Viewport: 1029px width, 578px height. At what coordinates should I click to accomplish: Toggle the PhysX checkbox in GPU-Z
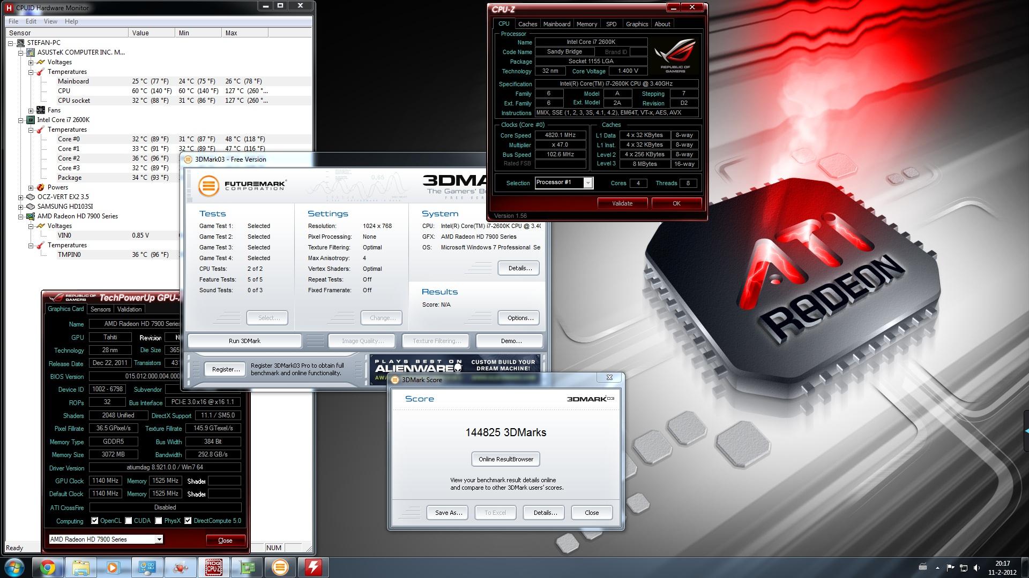coord(159,521)
